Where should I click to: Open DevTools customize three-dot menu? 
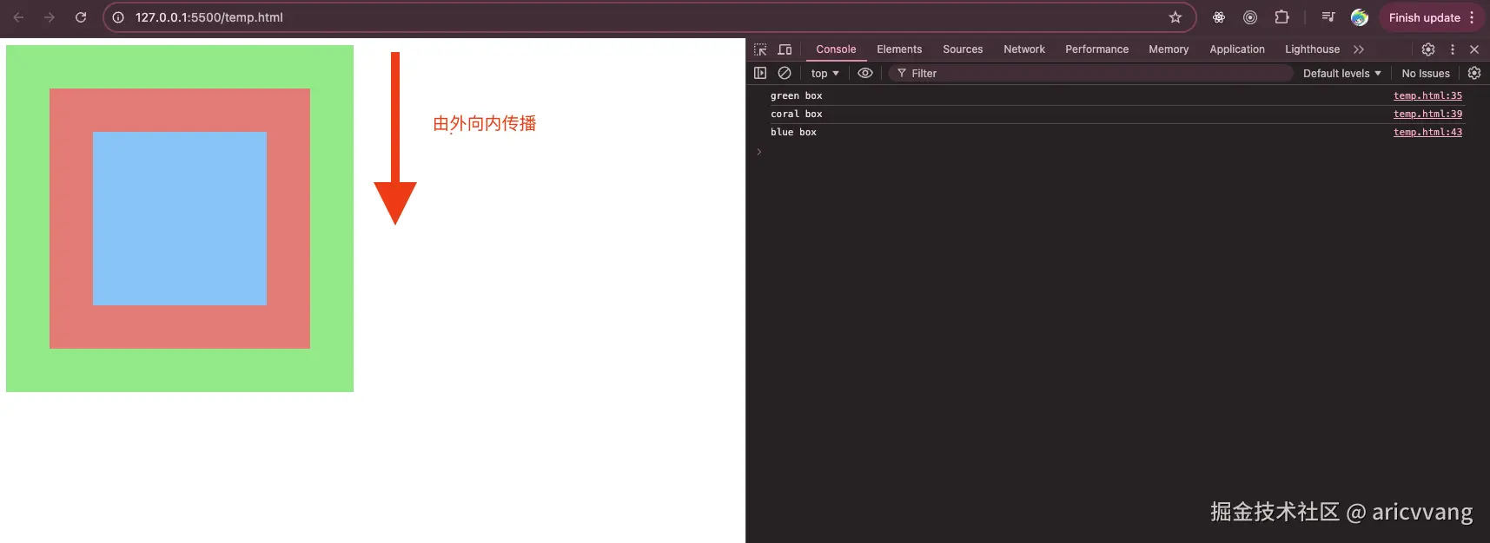coord(1453,49)
